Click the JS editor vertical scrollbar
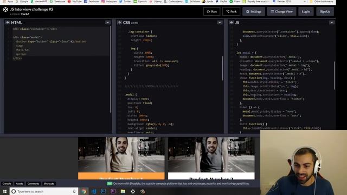Viewport: 347px width, 195px height. (x=335, y=75)
